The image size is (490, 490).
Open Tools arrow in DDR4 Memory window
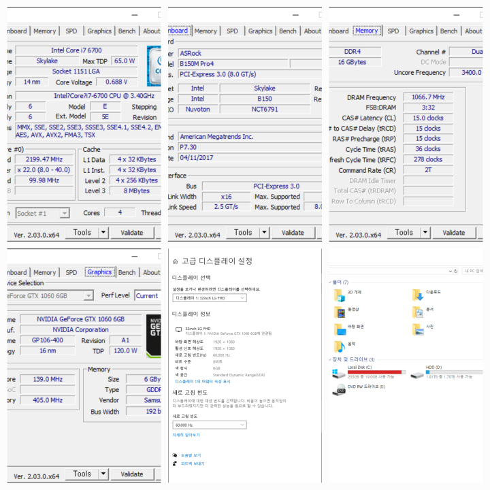coord(425,233)
